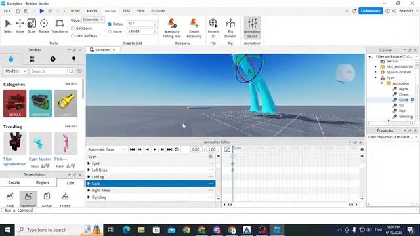
Task: Open the Toolbox Inventory grid tab
Action: click(32, 59)
